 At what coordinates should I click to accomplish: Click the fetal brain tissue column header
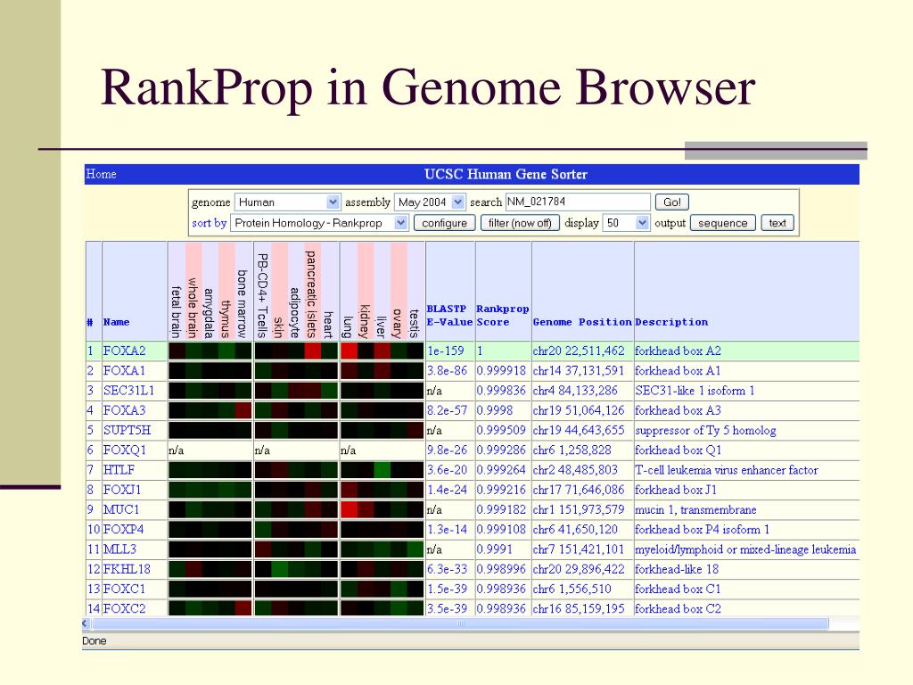click(176, 311)
